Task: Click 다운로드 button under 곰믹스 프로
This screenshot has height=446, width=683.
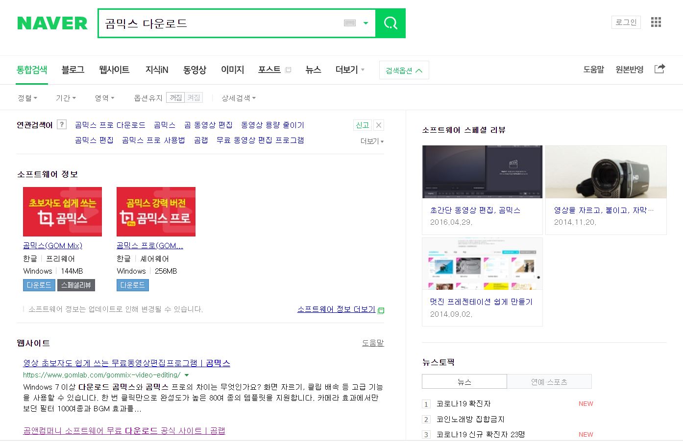Action: (132, 285)
